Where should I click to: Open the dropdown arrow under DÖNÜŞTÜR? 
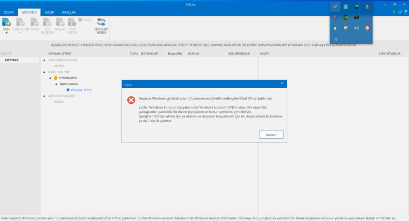pos(20,33)
